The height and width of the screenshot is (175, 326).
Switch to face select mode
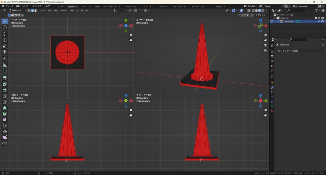[x=36, y=10]
